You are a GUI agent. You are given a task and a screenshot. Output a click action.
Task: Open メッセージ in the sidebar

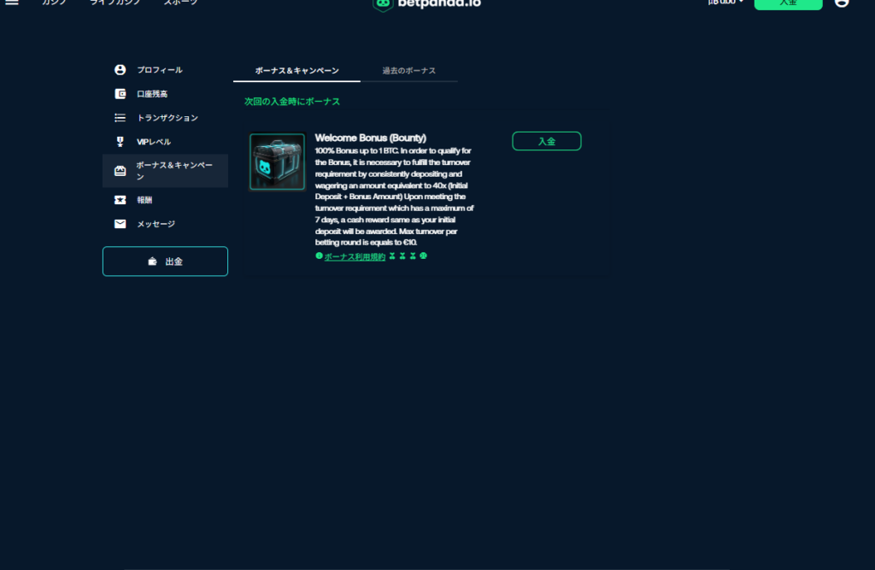(x=165, y=224)
